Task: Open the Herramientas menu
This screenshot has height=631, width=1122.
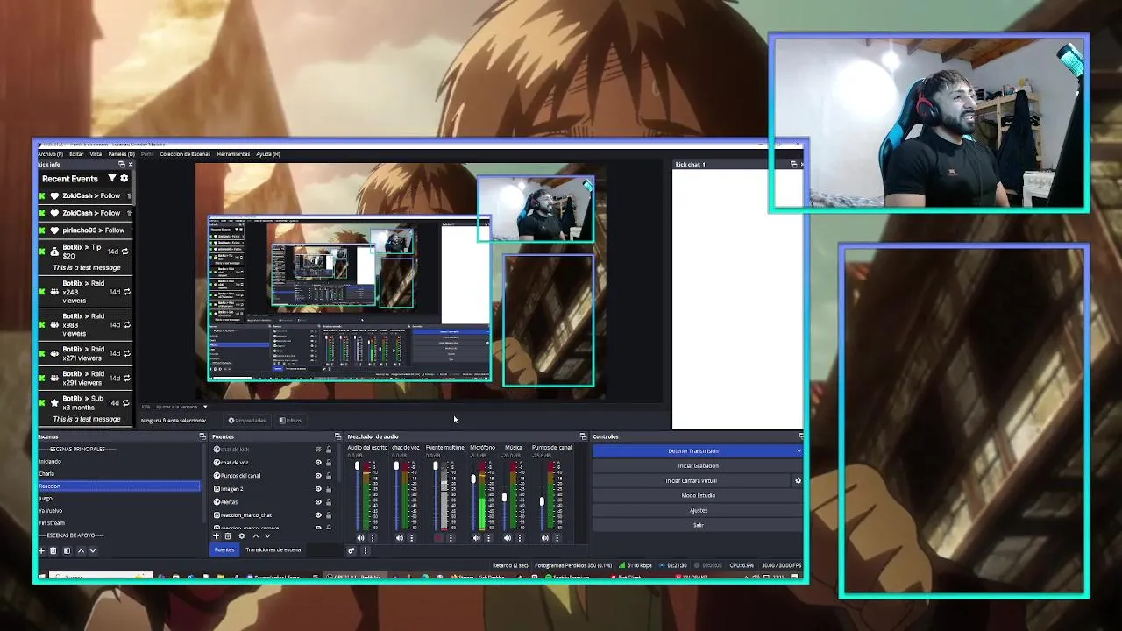Action: tap(233, 154)
